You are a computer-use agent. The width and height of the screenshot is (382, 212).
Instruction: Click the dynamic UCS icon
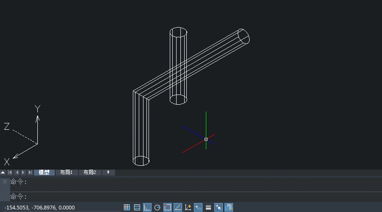pyautogui.click(x=188, y=207)
